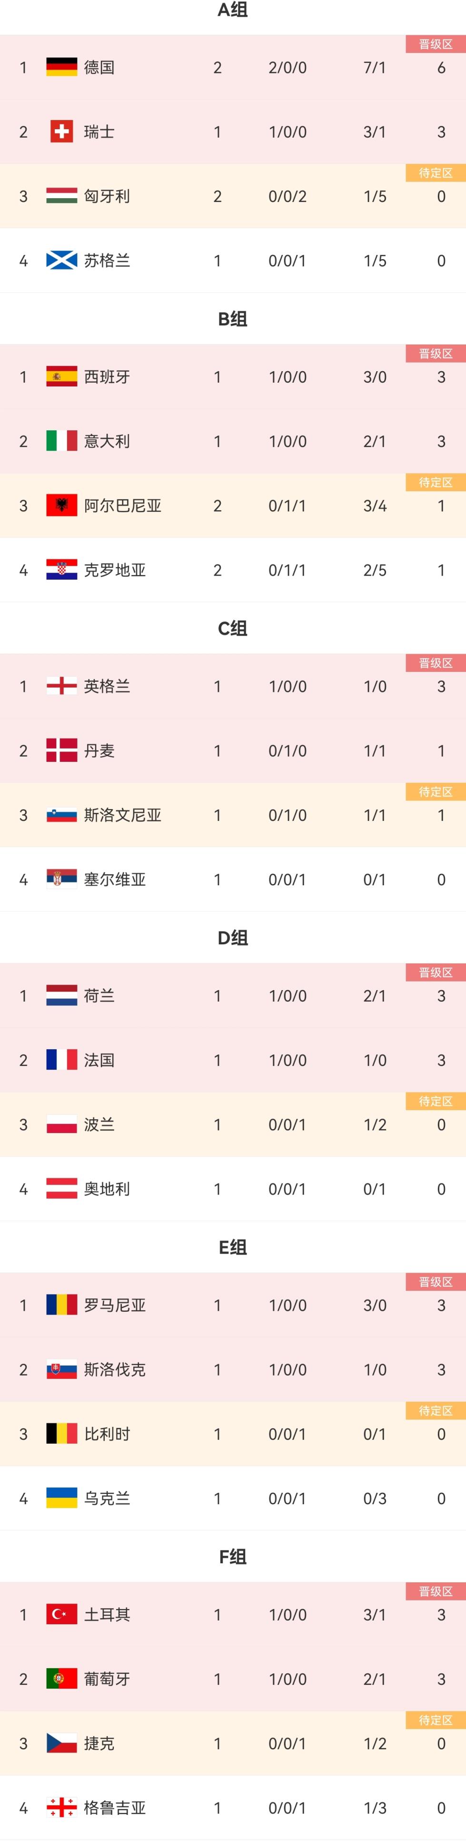This screenshot has height=1843, width=466.
Task: Click the 晋级区 label in Group A
Action: (x=435, y=44)
